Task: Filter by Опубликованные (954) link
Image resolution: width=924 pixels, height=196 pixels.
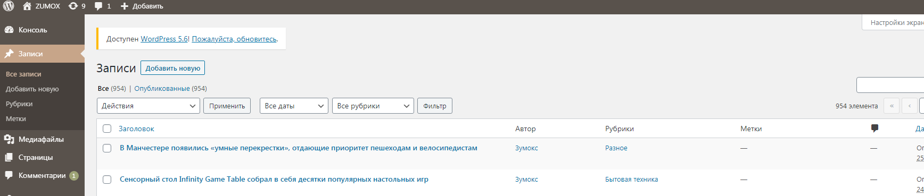Action: [170, 89]
